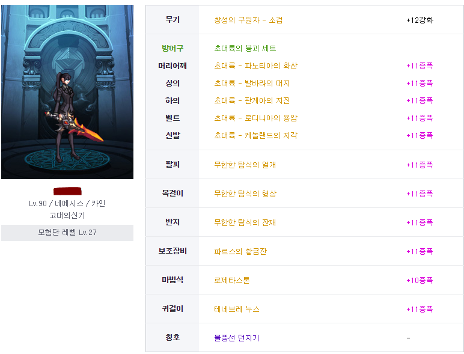Viewport: 464px width, 354px height.
Task: Click +11증폭 value in 벨트 row
Action: (x=420, y=118)
